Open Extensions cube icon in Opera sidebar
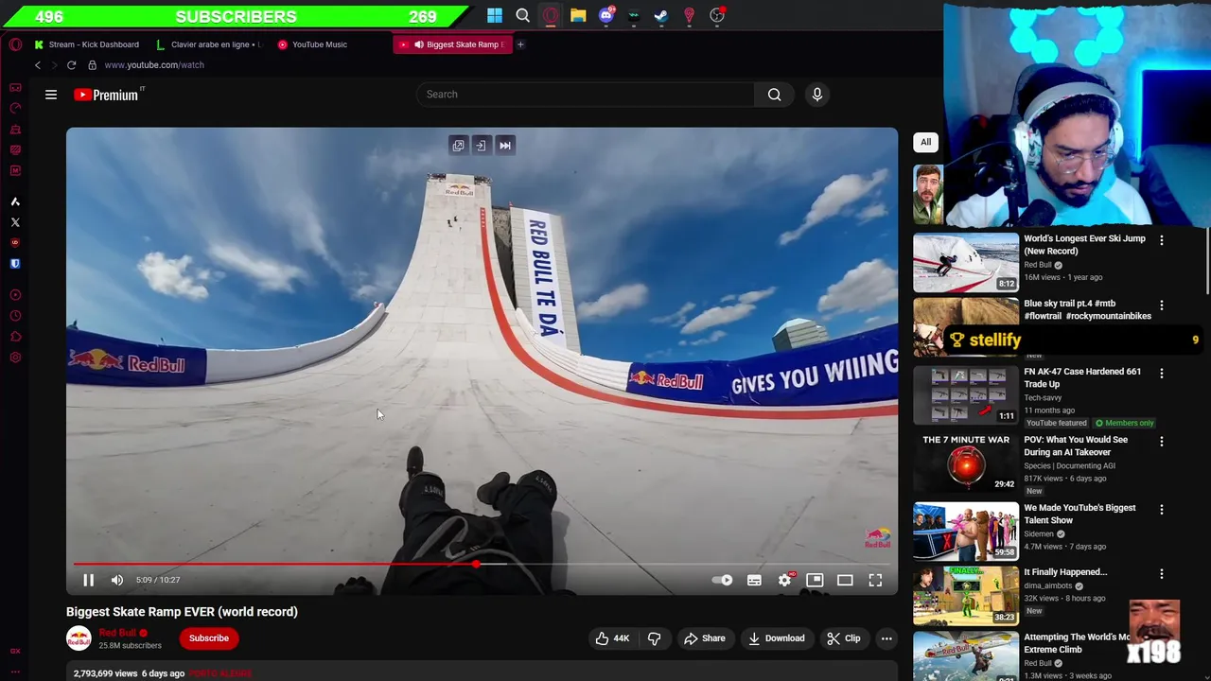The image size is (1211, 681). tap(15, 337)
